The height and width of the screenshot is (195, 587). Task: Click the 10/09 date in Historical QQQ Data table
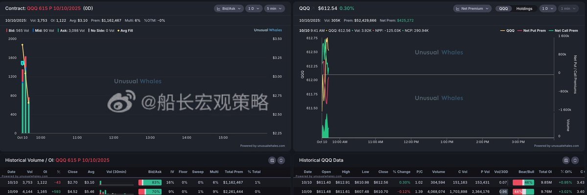[307, 191]
